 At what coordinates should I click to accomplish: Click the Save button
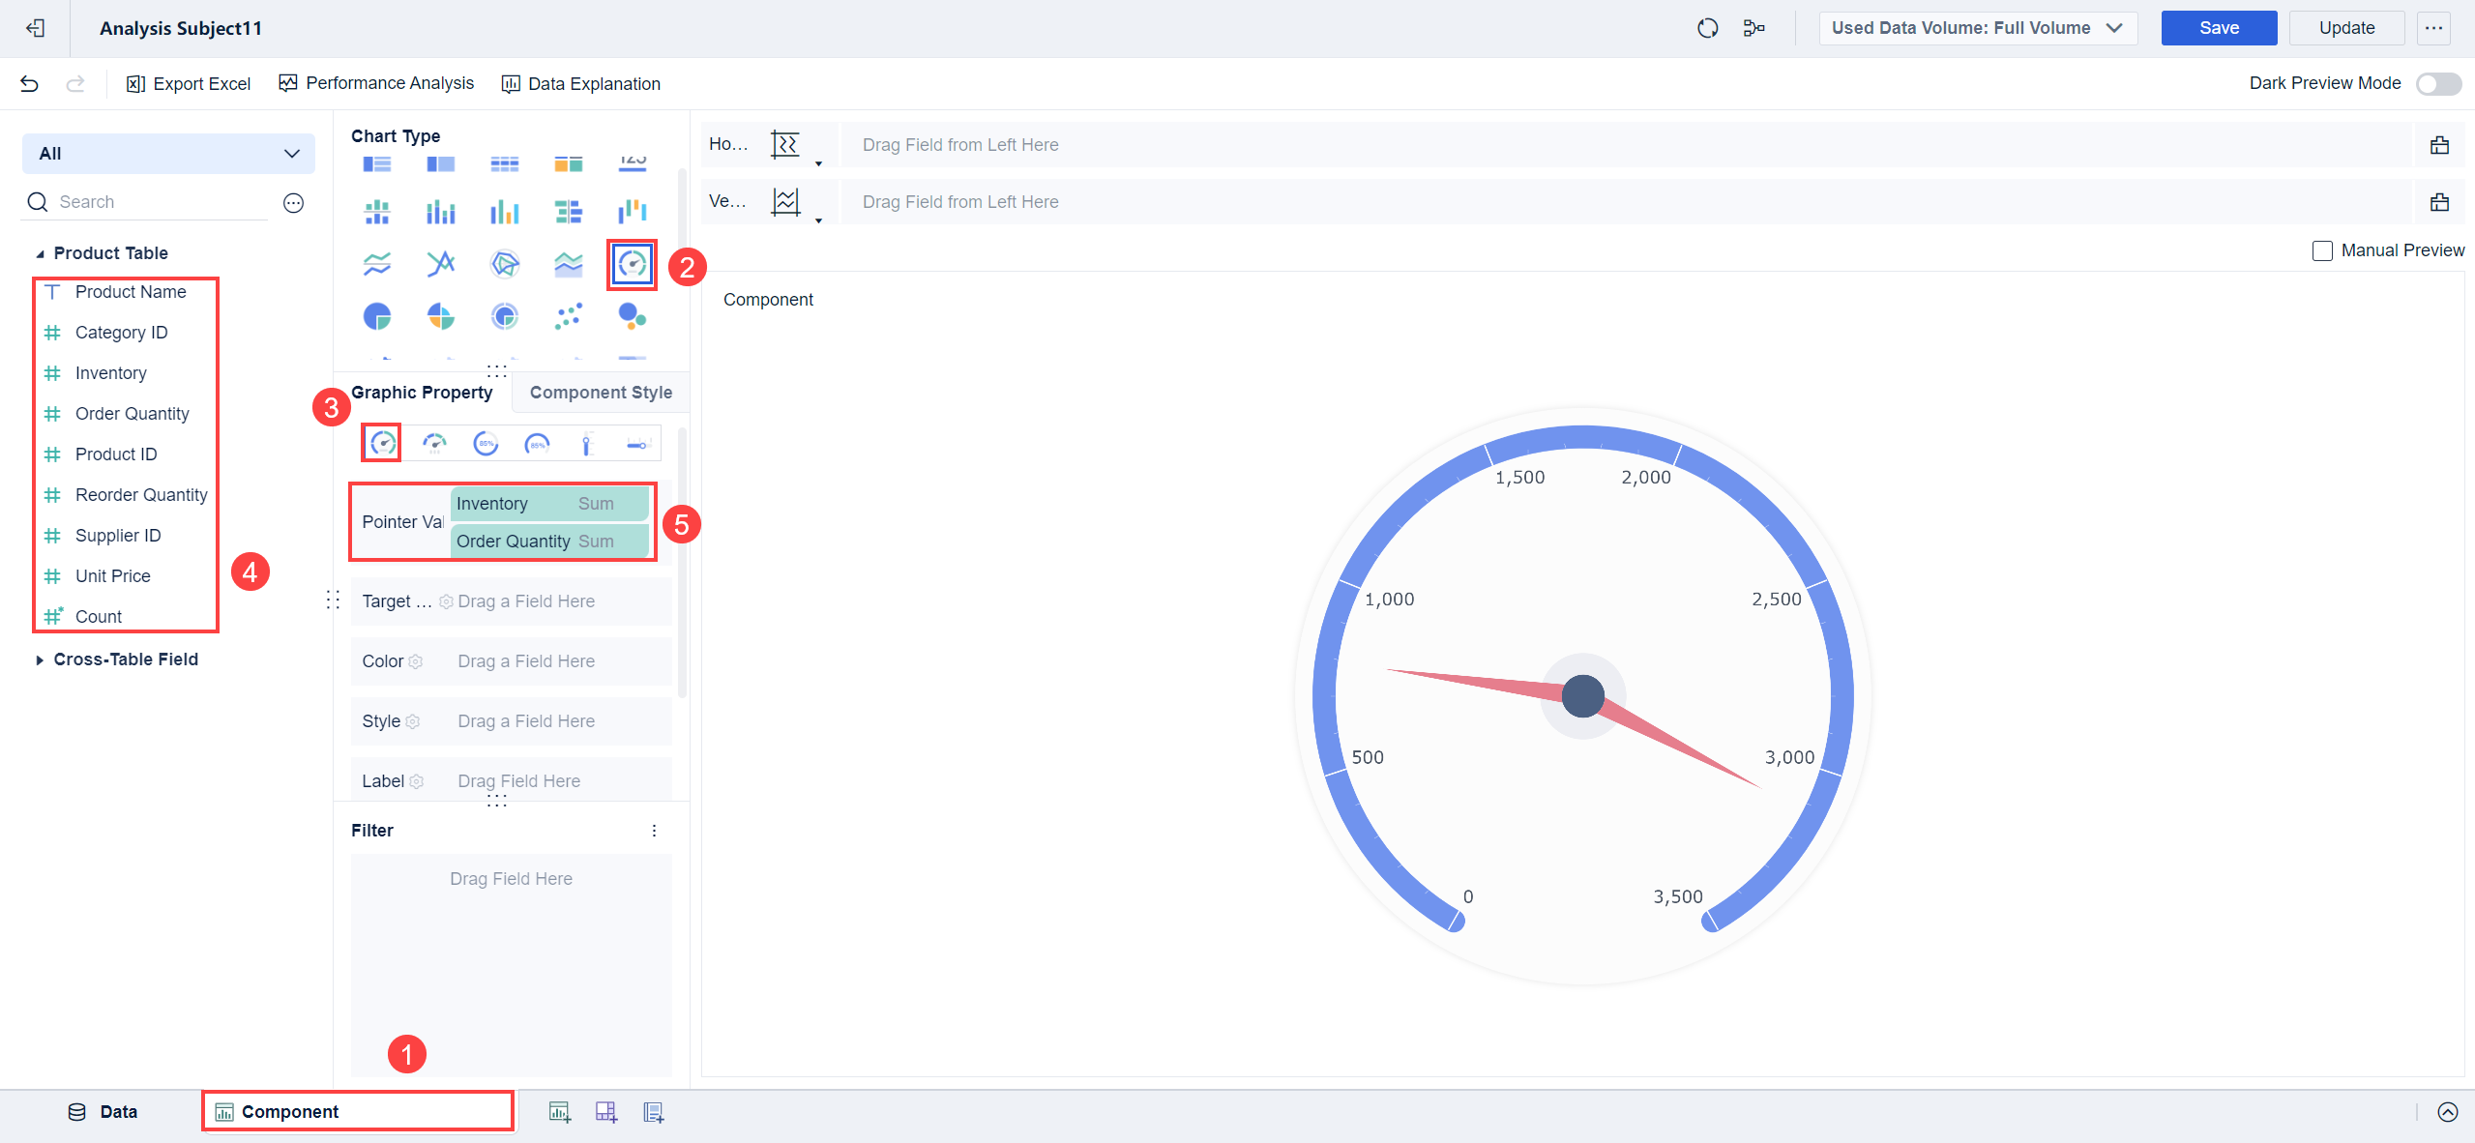coord(2219,28)
